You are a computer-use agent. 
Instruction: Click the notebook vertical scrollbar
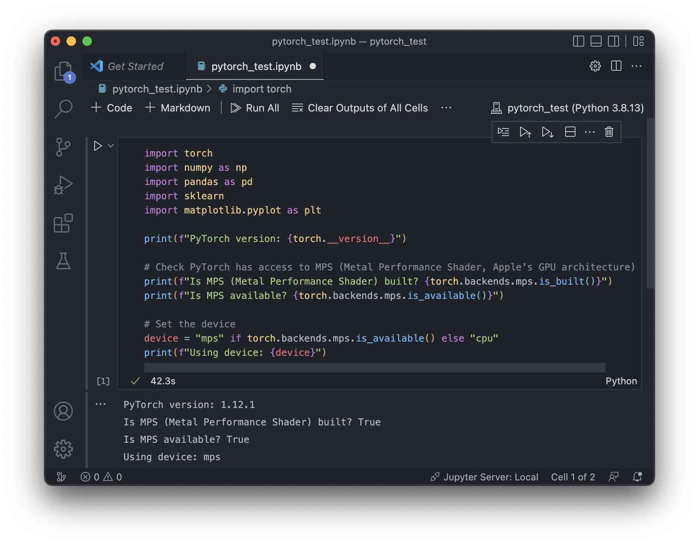(x=650, y=204)
